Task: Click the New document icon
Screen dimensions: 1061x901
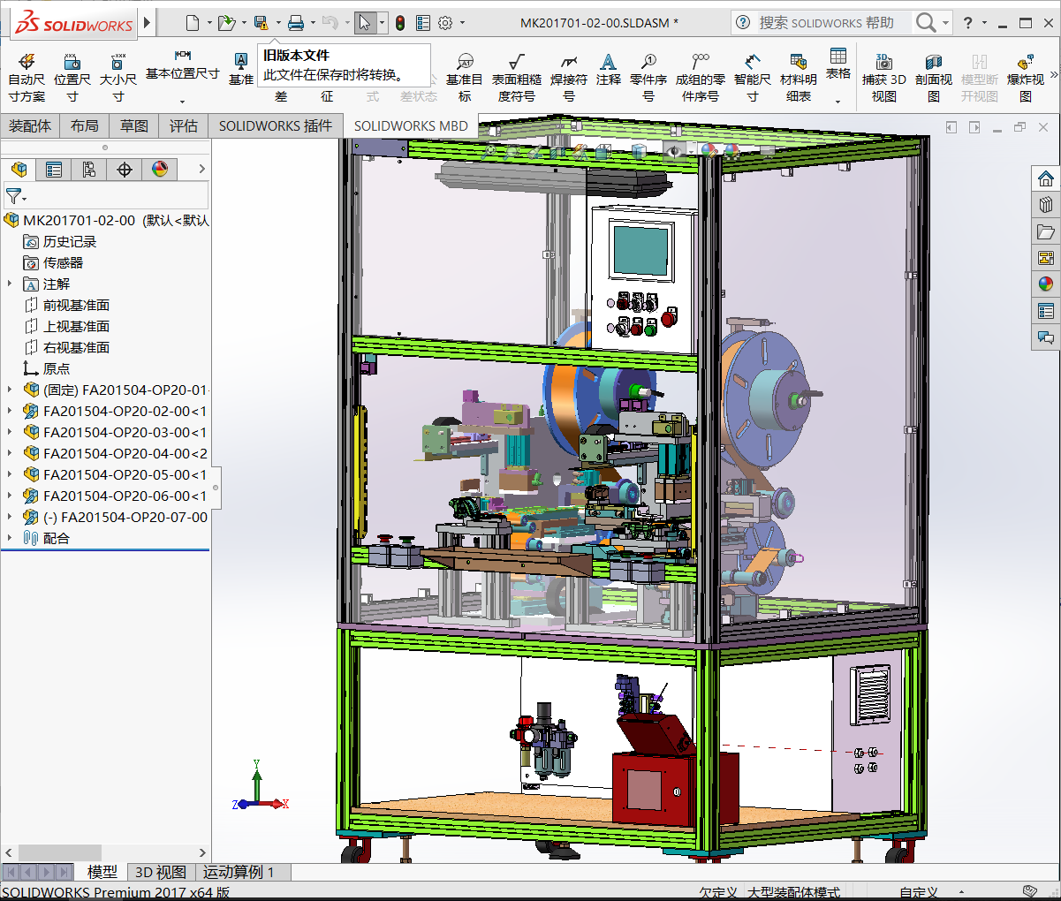Action: click(193, 22)
